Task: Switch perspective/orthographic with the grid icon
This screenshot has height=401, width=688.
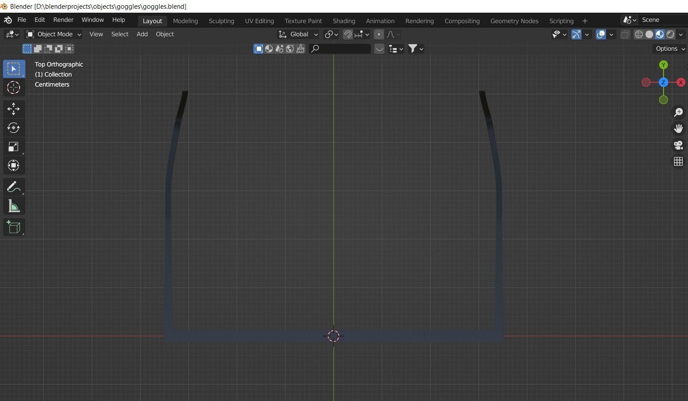Action: click(x=678, y=161)
